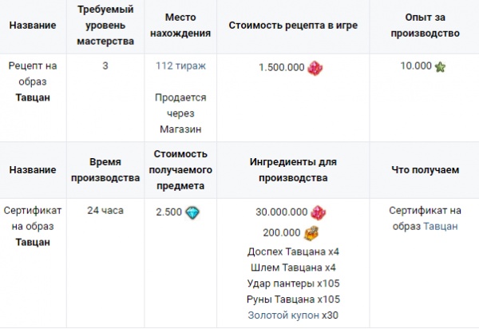Click the Доспех Тавцана x4 ingredient
The image size is (479, 329).
[293, 252]
